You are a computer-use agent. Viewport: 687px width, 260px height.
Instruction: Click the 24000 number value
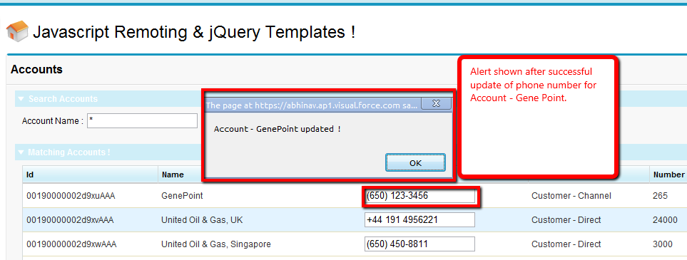click(x=665, y=220)
